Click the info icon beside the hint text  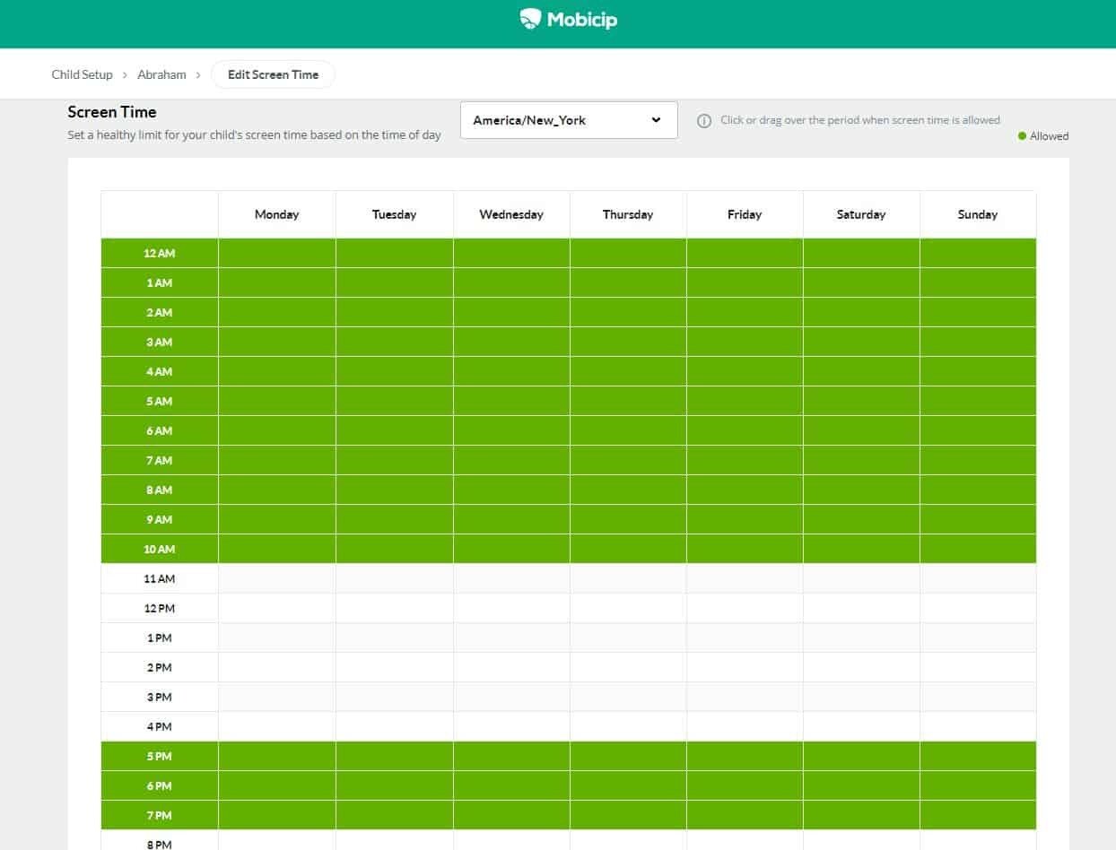pos(704,121)
